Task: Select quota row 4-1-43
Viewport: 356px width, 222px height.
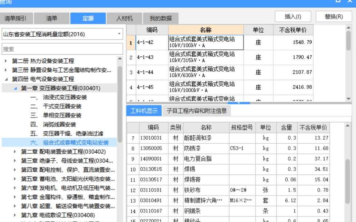Action: point(220,57)
